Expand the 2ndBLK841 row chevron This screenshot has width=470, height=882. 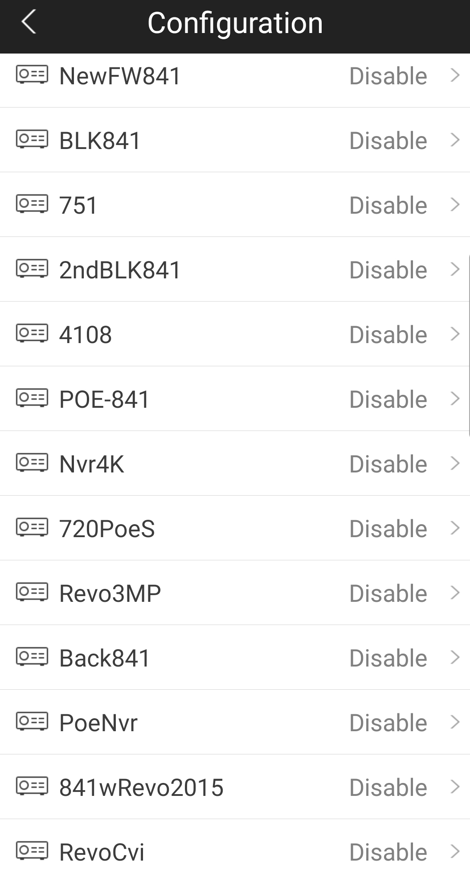(455, 269)
